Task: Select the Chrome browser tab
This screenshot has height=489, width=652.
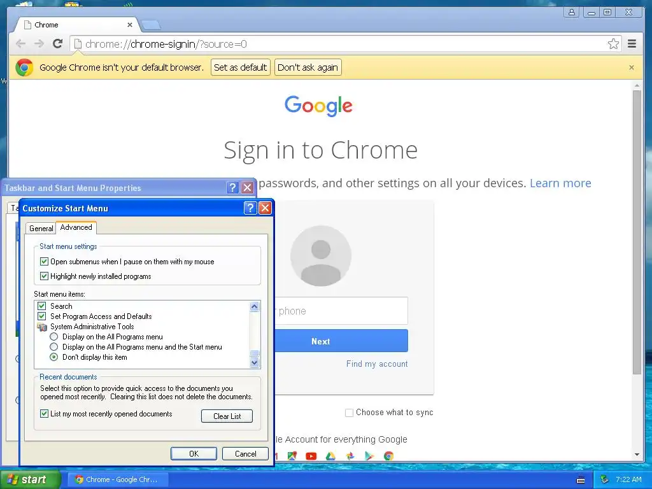Action: 77,25
